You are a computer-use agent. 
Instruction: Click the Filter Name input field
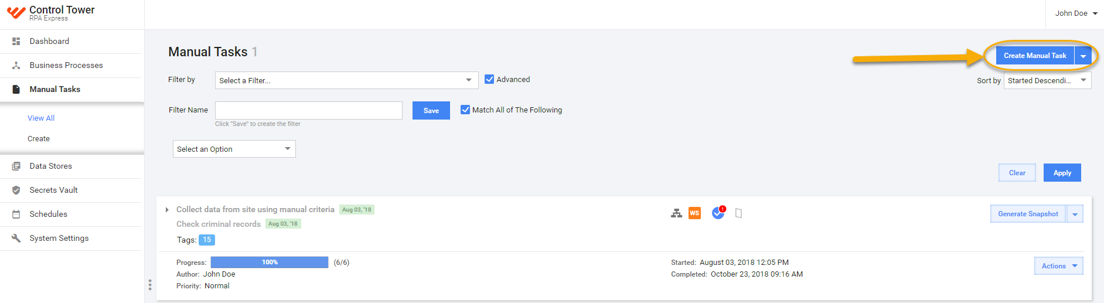pyautogui.click(x=309, y=110)
